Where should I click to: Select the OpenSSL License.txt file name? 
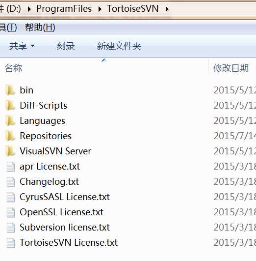(x=61, y=212)
